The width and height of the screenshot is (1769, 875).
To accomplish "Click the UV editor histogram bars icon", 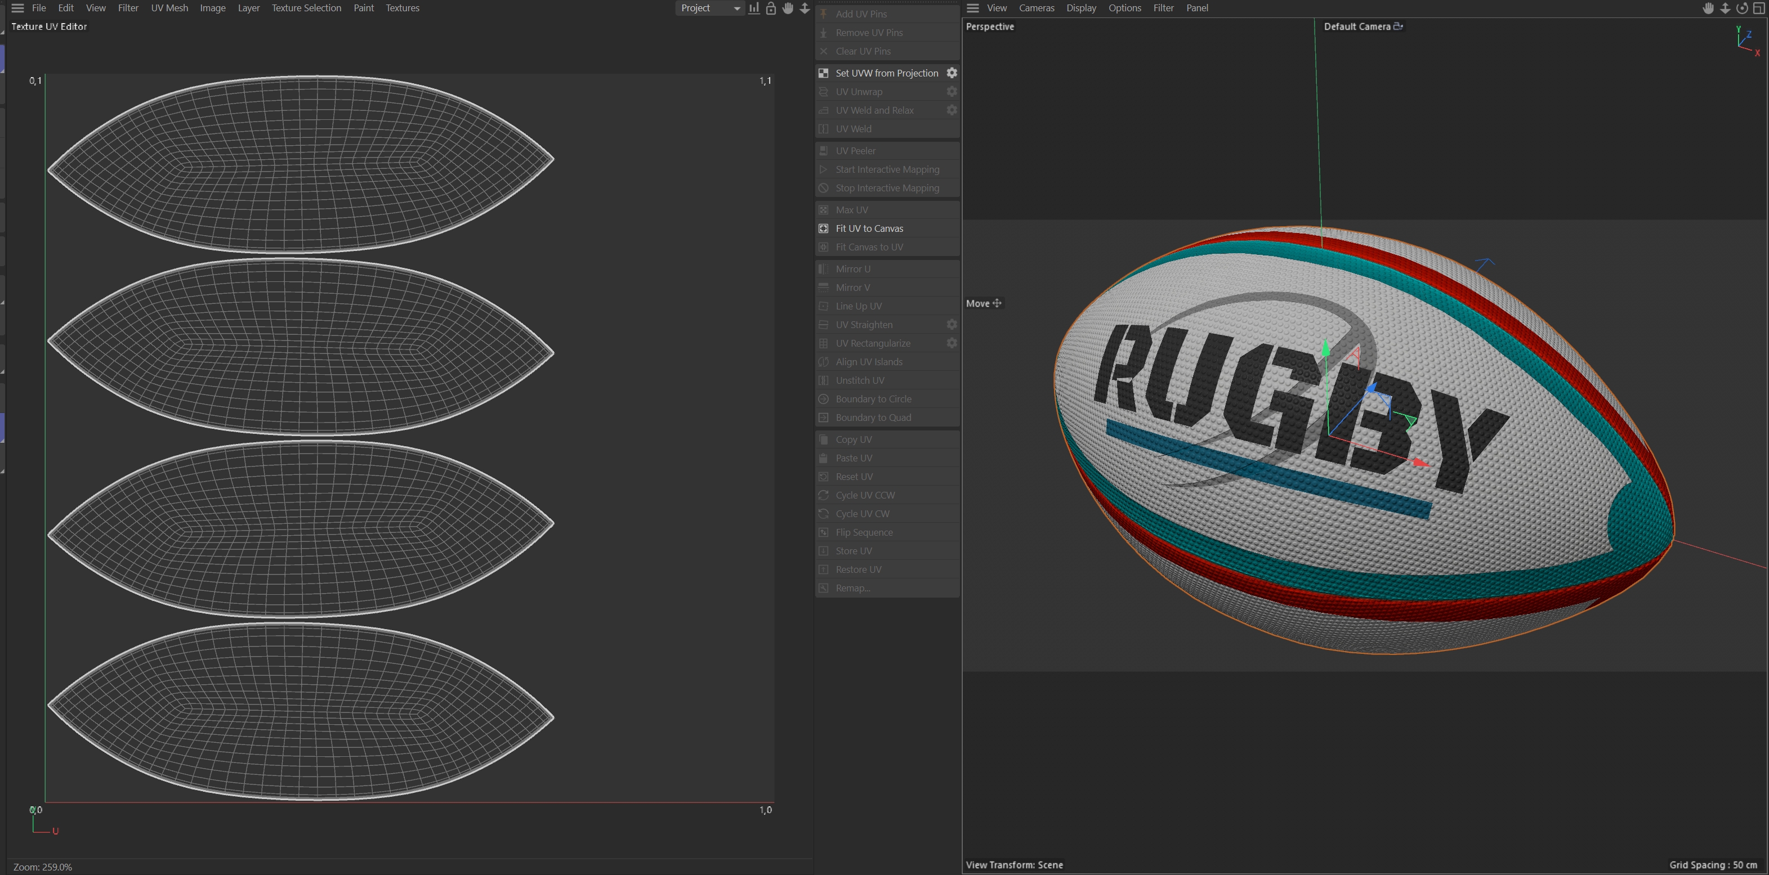I will [x=754, y=8].
